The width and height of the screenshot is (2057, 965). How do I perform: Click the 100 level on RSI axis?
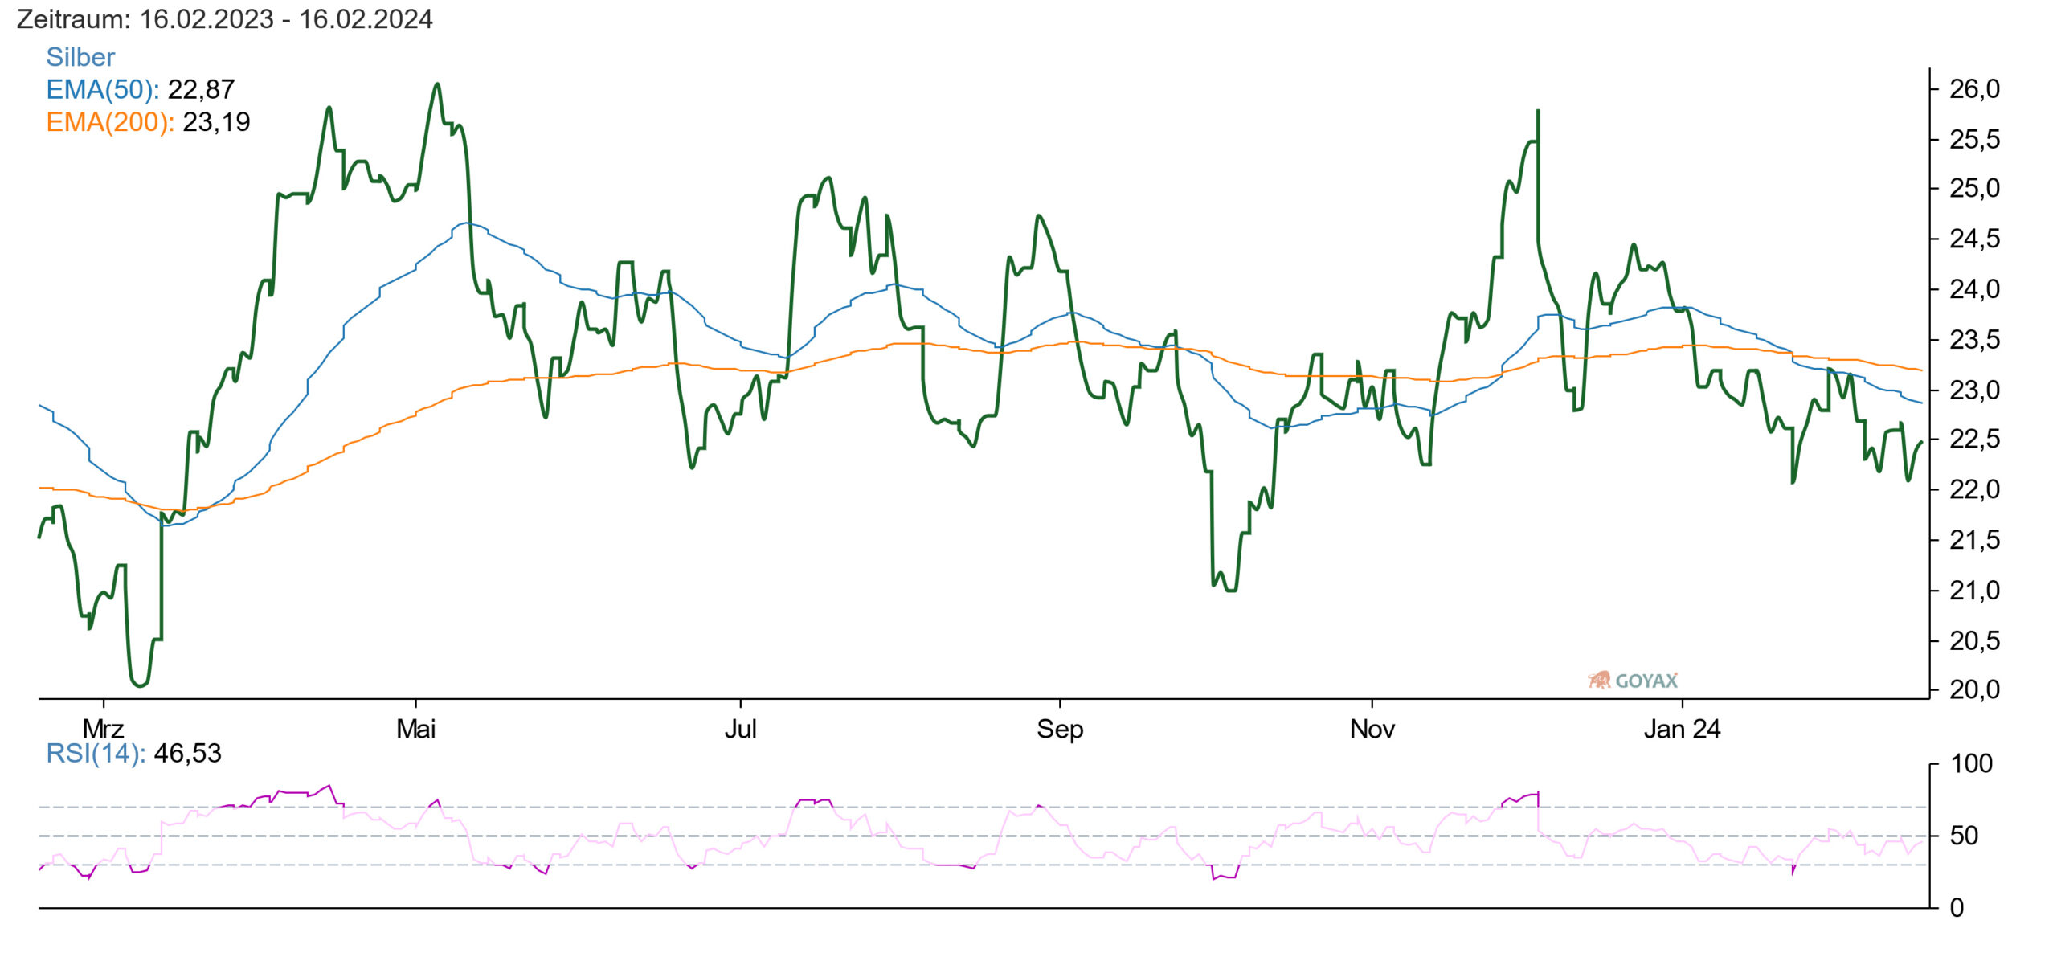(x=1971, y=763)
